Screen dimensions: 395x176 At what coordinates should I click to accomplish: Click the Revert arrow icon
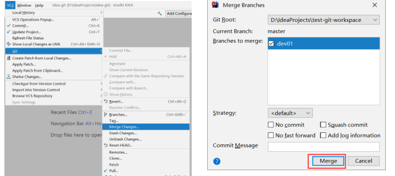[105, 102]
